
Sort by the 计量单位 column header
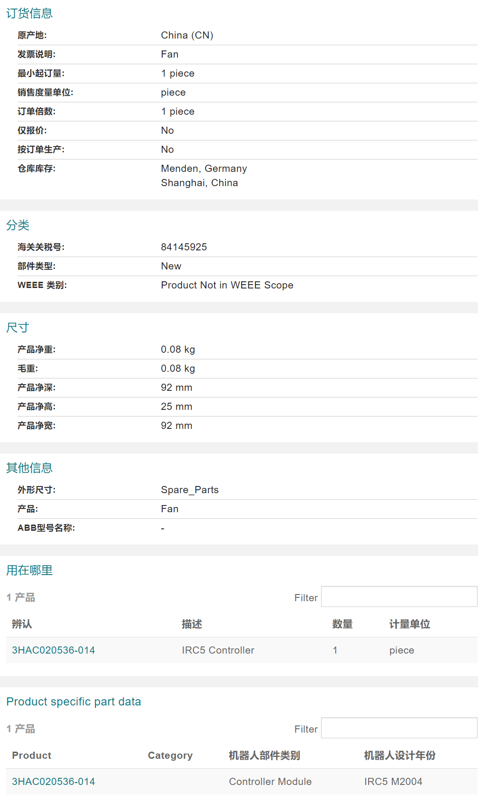point(409,624)
